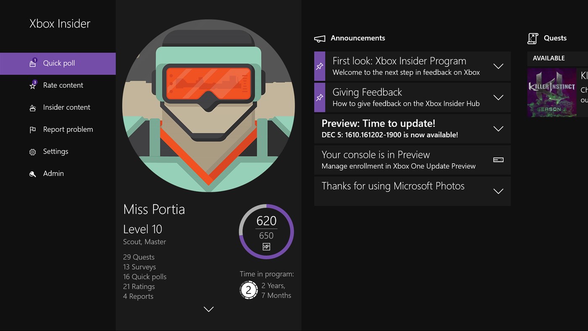Open the Killer Instinct Season 2 quest thumbnail
This screenshot has height=331, width=588.
(552, 92)
